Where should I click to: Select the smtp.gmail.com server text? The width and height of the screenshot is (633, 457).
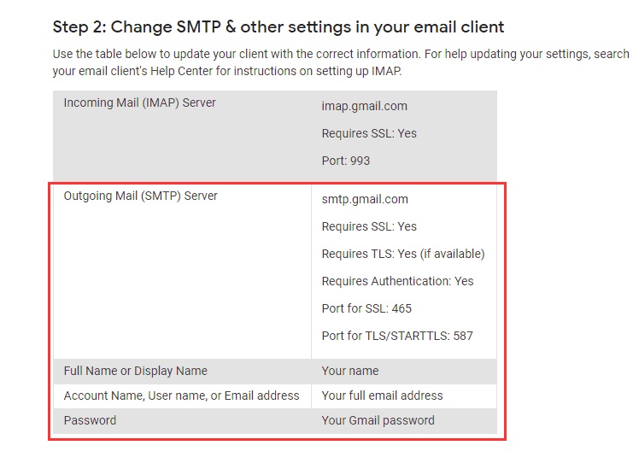365,199
